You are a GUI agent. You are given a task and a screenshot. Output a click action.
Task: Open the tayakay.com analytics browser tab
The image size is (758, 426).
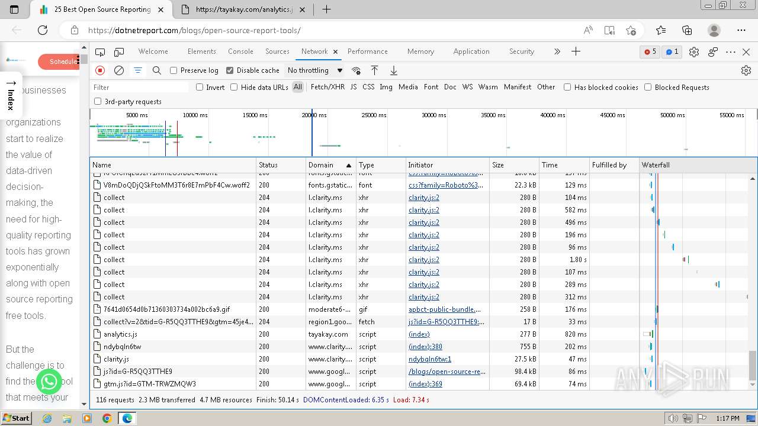point(244,9)
